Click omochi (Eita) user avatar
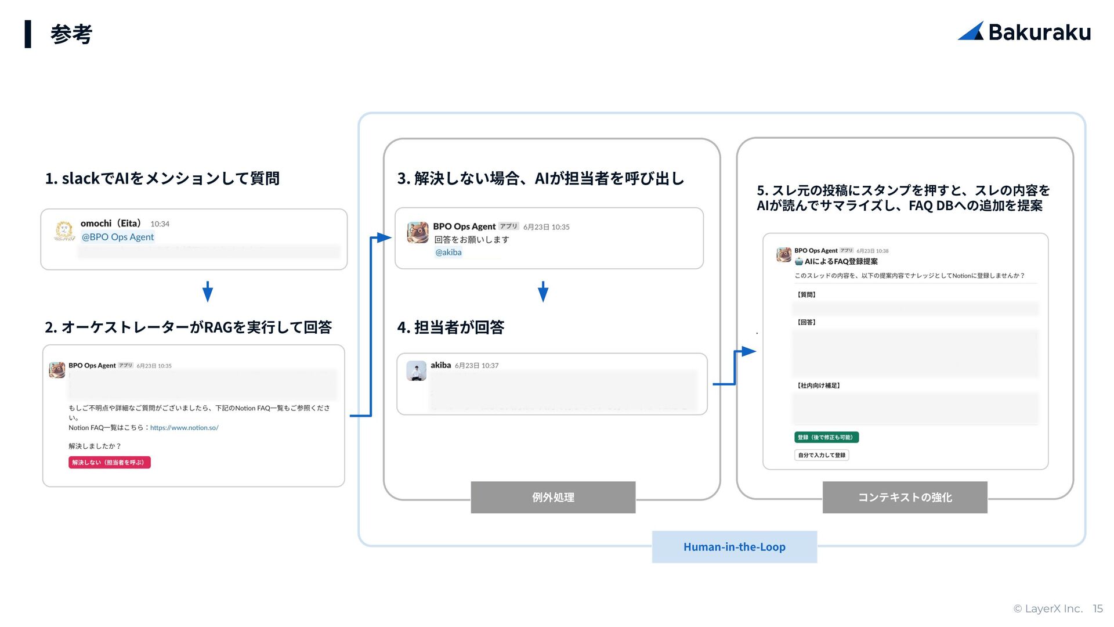Image resolution: width=1114 pixels, height=627 pixels. point(64,230)
